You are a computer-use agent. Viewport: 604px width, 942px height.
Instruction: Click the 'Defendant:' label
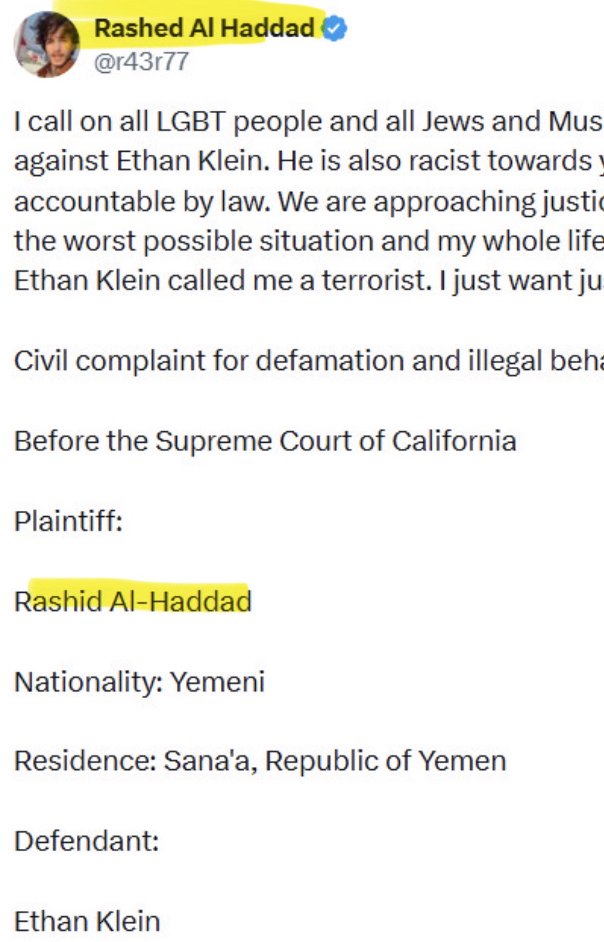click(87, 841)
